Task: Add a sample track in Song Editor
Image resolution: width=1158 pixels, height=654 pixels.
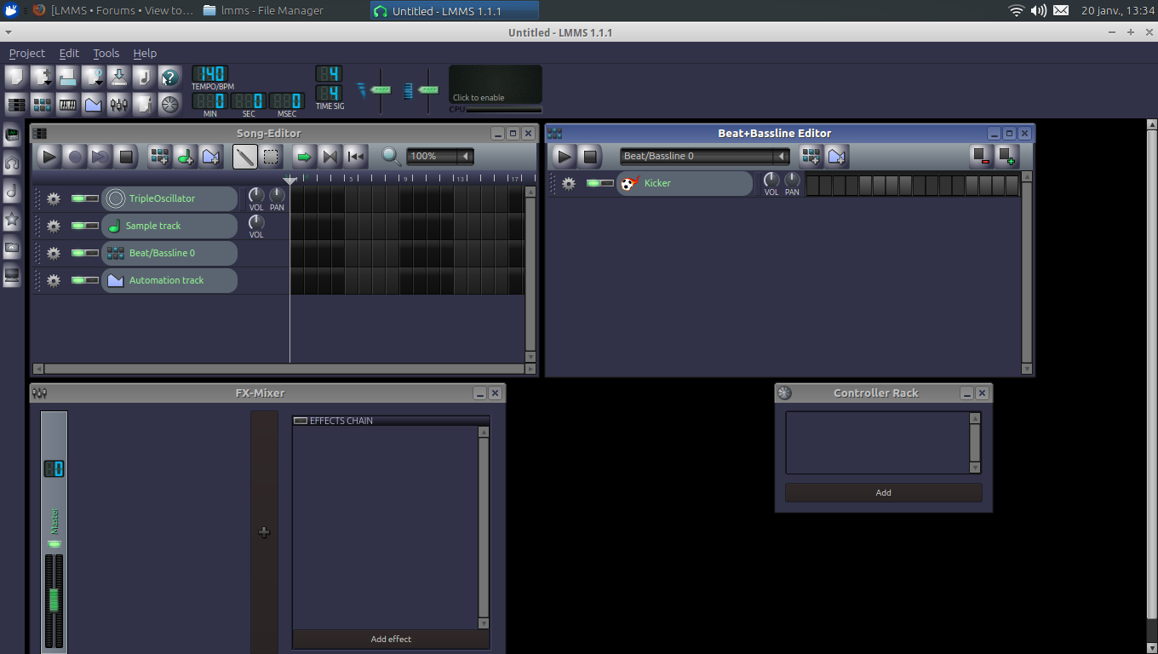Action: 186,156
